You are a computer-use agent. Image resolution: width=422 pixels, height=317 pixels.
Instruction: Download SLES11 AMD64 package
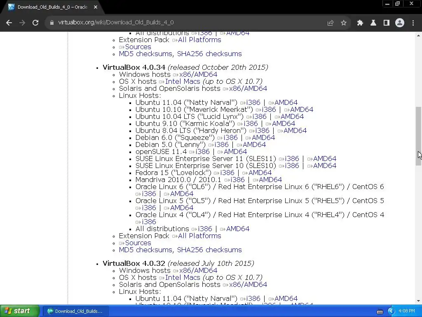pyautogui.click(x=325, y=158)
